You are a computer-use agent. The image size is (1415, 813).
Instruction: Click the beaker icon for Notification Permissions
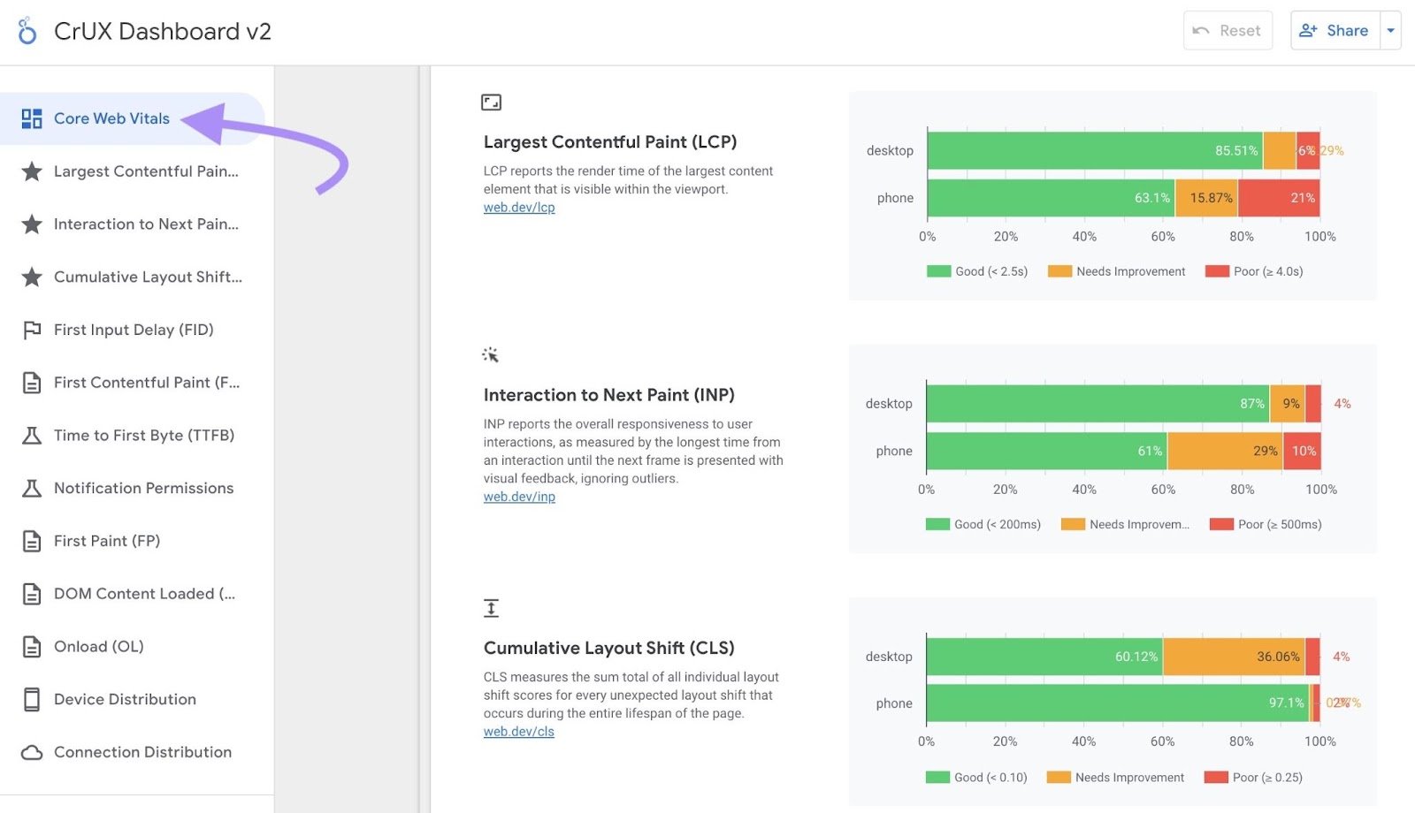(32, 488)
